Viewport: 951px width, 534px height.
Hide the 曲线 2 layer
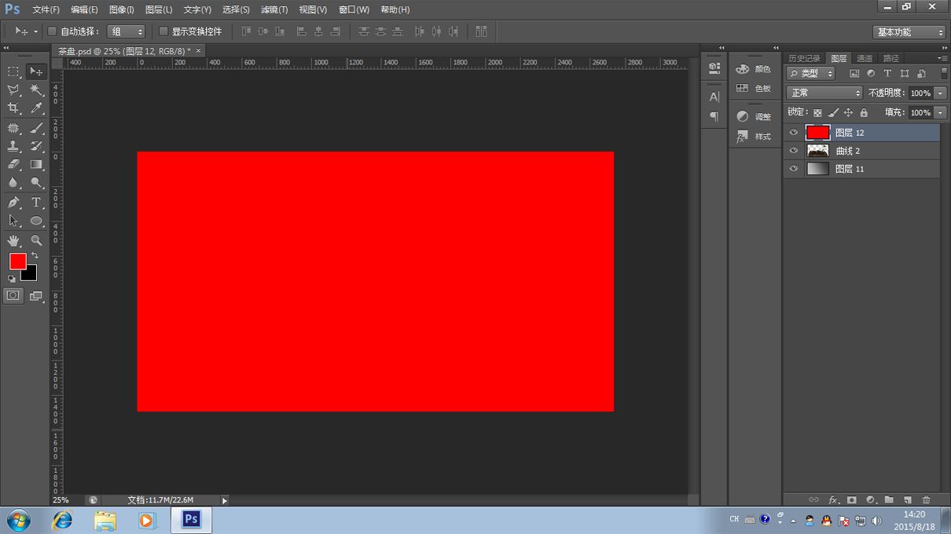794,151
